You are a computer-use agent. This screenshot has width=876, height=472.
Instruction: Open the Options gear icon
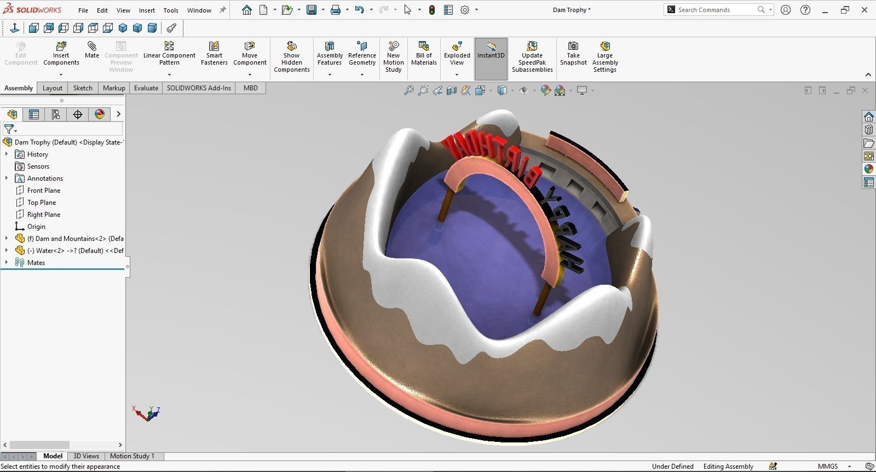(x=465, y=10)
